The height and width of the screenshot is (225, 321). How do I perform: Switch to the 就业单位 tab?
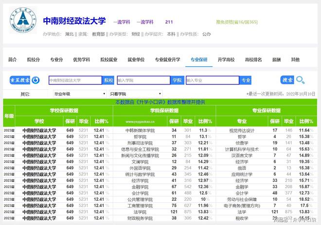(136, 60)
